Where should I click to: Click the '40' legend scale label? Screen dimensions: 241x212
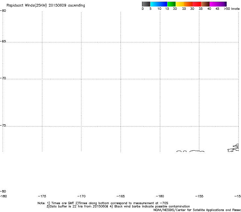[209, 9]
